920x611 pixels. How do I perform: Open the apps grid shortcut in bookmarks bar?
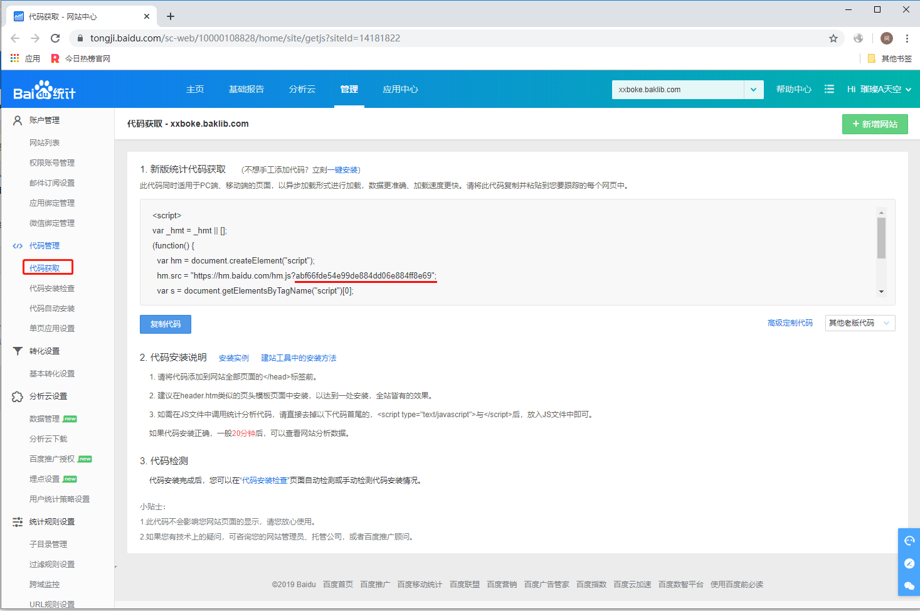tap(15, 58)
